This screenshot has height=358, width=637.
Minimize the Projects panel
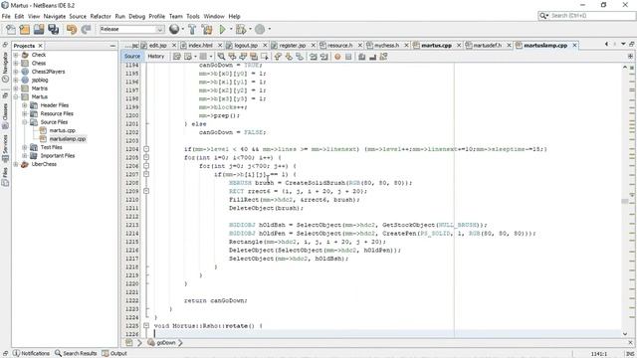[112, 46]
